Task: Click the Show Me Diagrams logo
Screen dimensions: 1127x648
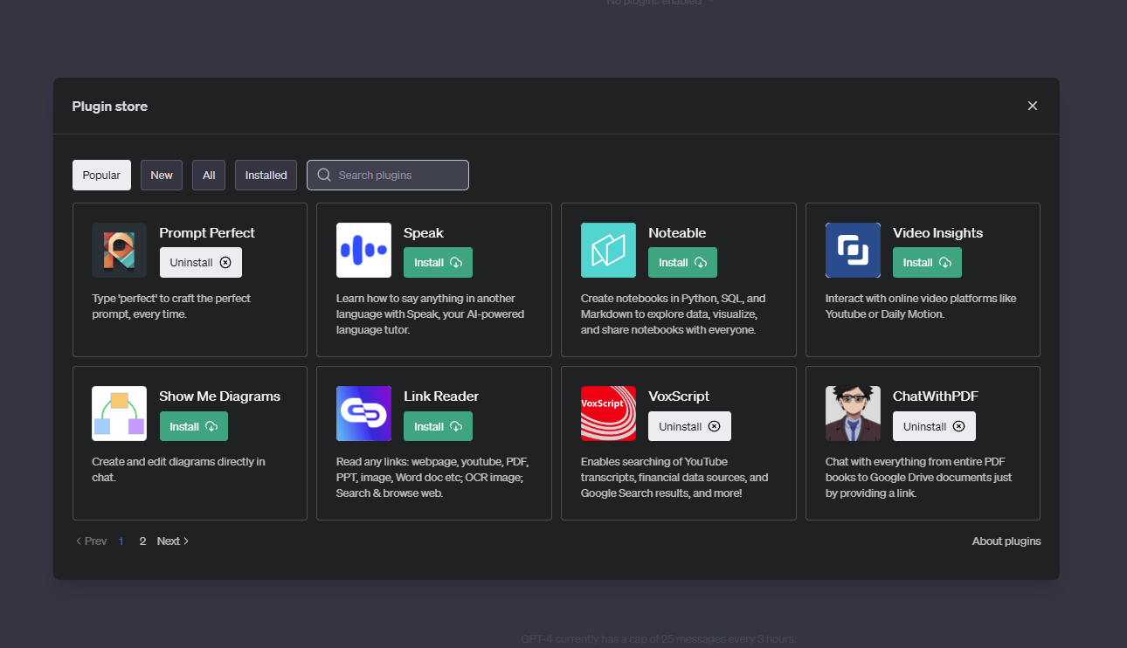Action: [120, 413]
